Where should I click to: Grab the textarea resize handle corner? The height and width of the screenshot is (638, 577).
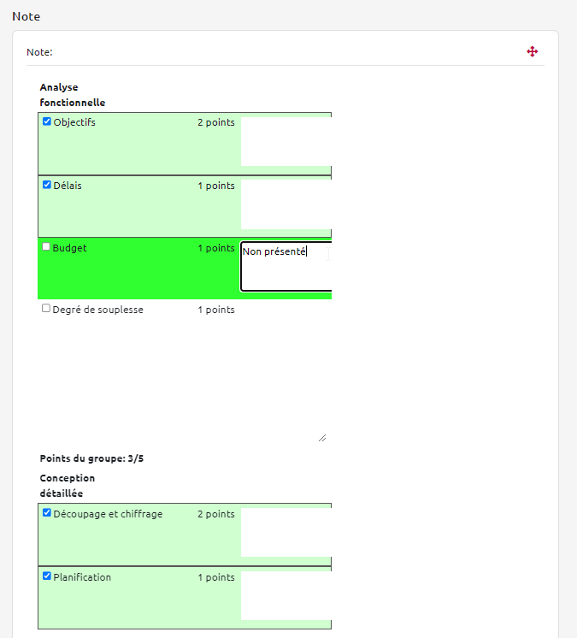pyautogui.click(x=321, y=438)
